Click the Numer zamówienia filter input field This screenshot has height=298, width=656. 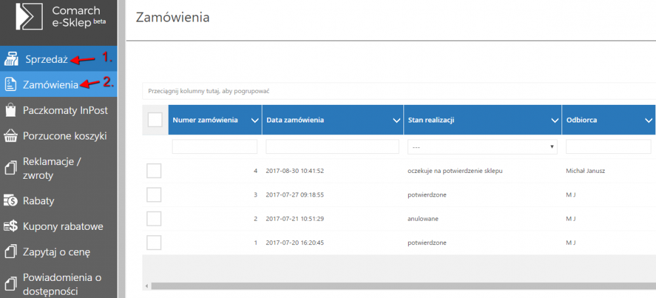tap(215, 147)
